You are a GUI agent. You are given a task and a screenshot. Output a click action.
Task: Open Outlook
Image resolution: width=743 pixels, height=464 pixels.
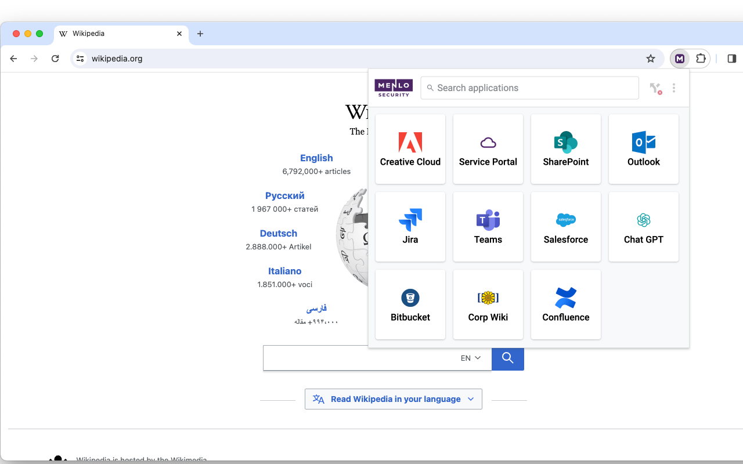(x=643, y=149)
